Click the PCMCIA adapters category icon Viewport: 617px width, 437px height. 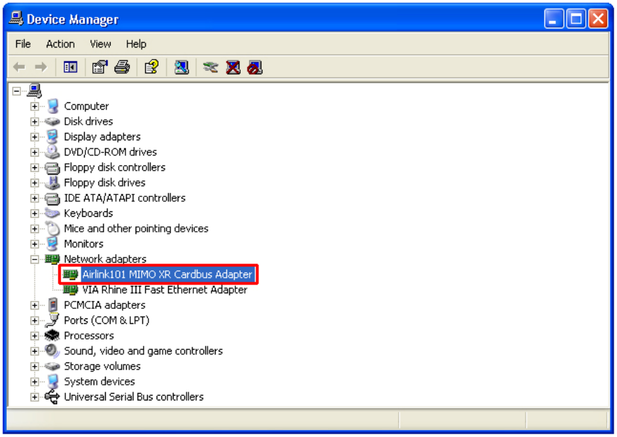[53, 305]
